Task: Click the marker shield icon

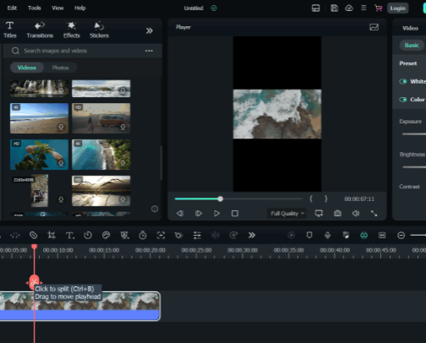Action: 309,235
